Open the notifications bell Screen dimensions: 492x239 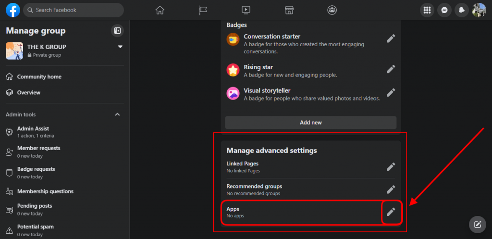[461, 10]
